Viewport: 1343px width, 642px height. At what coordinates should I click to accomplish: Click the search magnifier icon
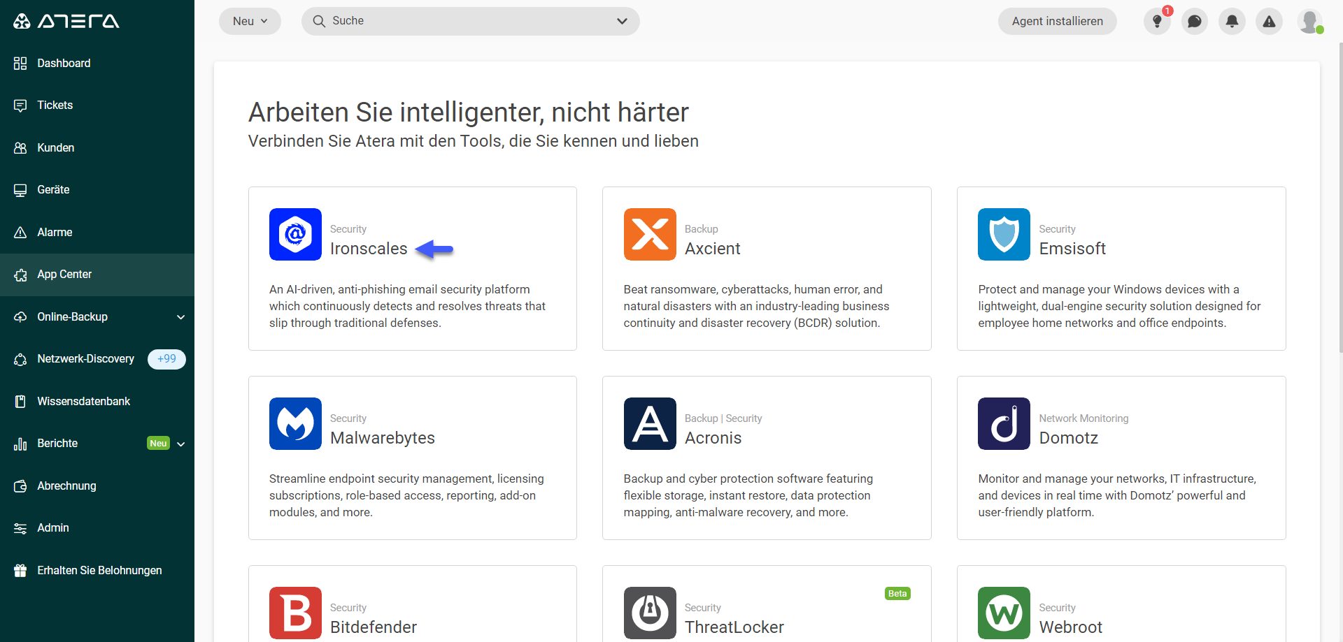(x=319, y=21)
